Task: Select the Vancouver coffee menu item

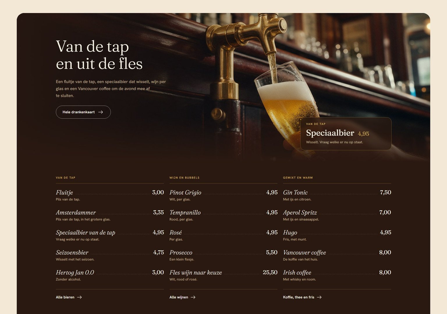Action: 337,256
